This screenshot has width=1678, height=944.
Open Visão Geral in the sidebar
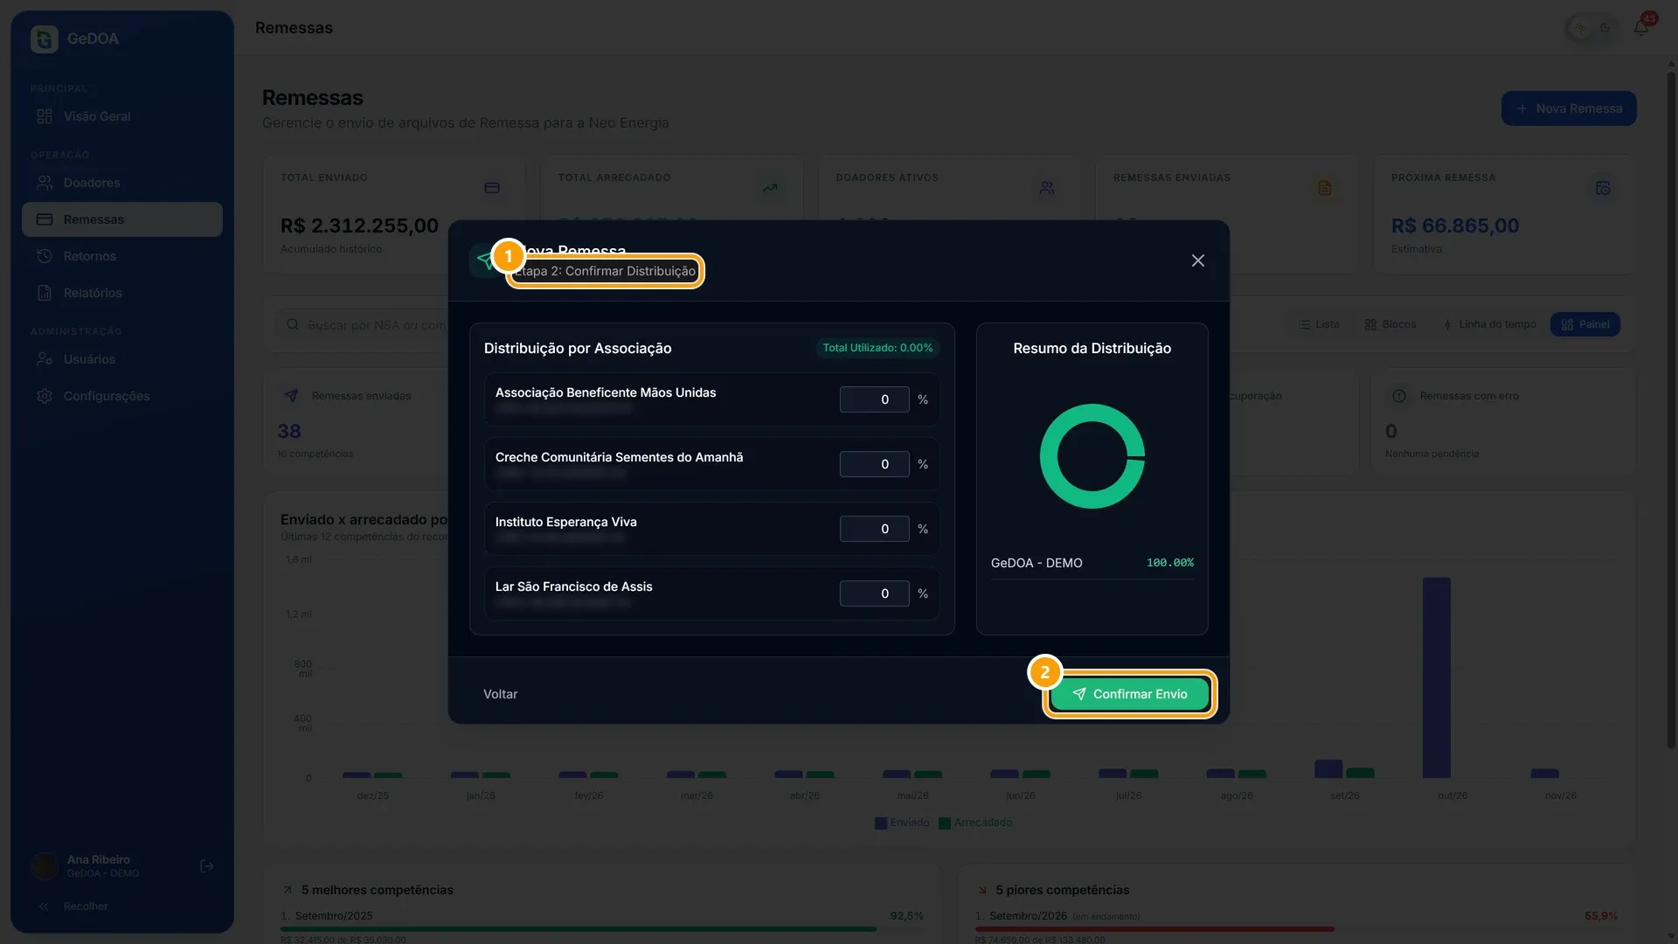[x=121, y=116]
